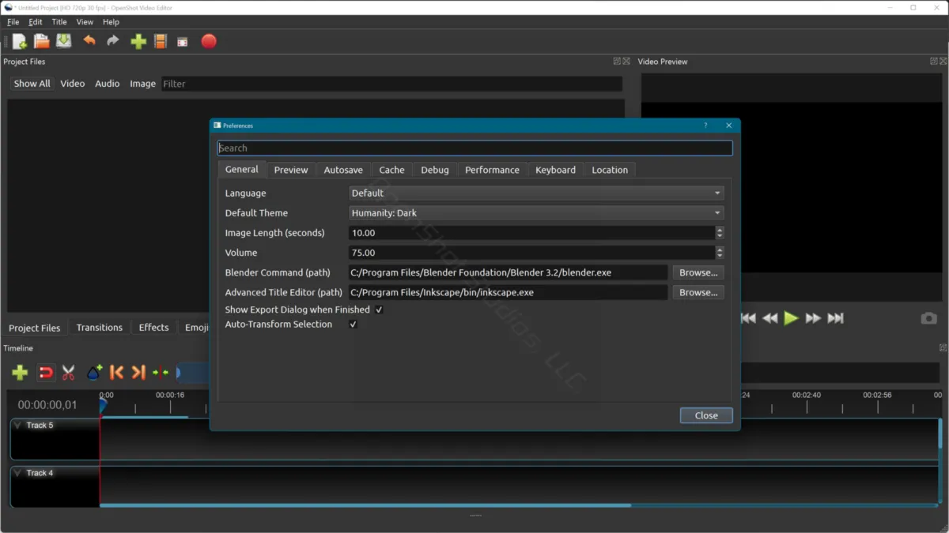Disable Auto-Transform Selection checkbox
Viewport: 949px width, 533px height.
pyautogui.click(x=354, y=325)
